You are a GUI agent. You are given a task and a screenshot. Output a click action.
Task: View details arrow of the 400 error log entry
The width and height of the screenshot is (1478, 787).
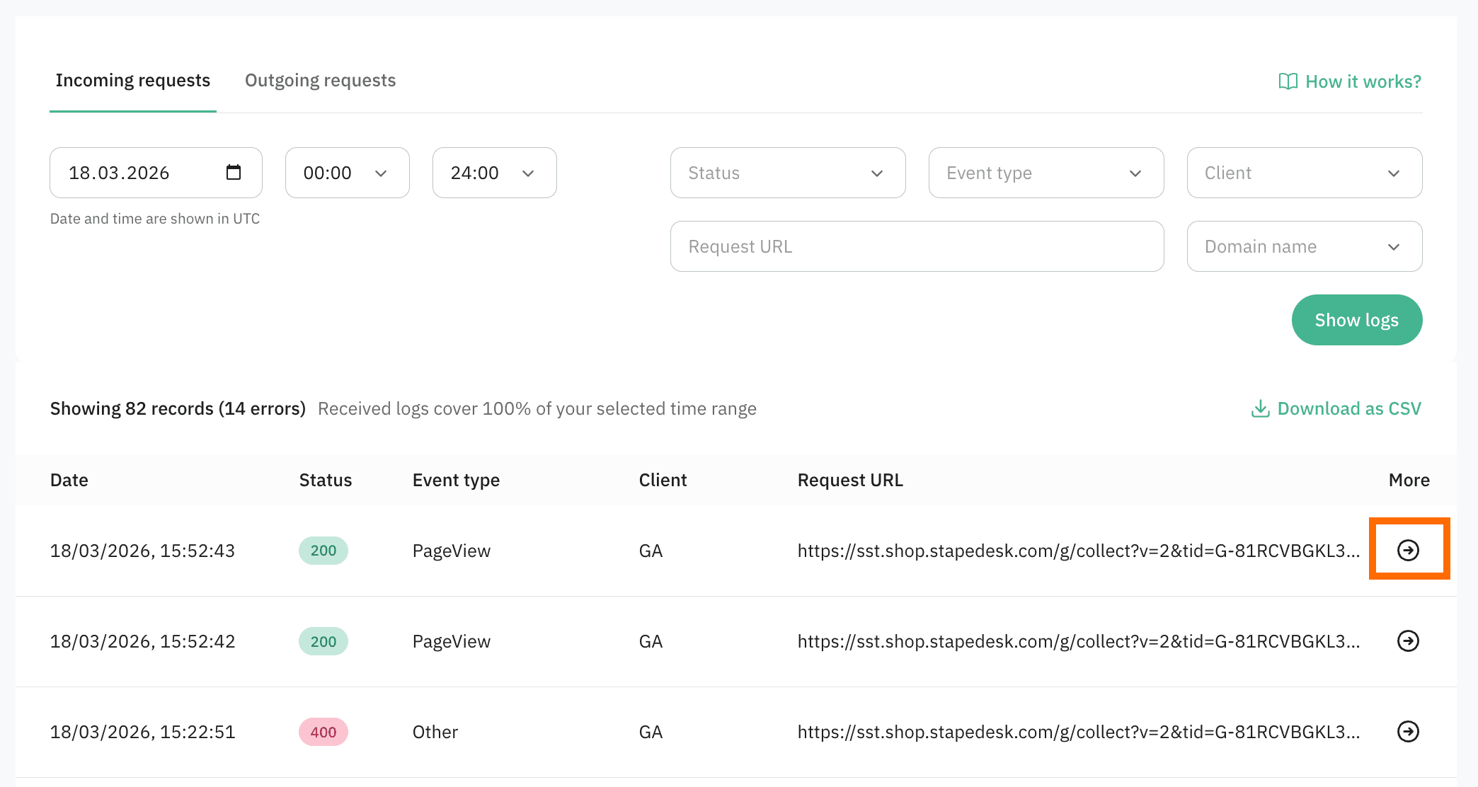(1409, 732)
